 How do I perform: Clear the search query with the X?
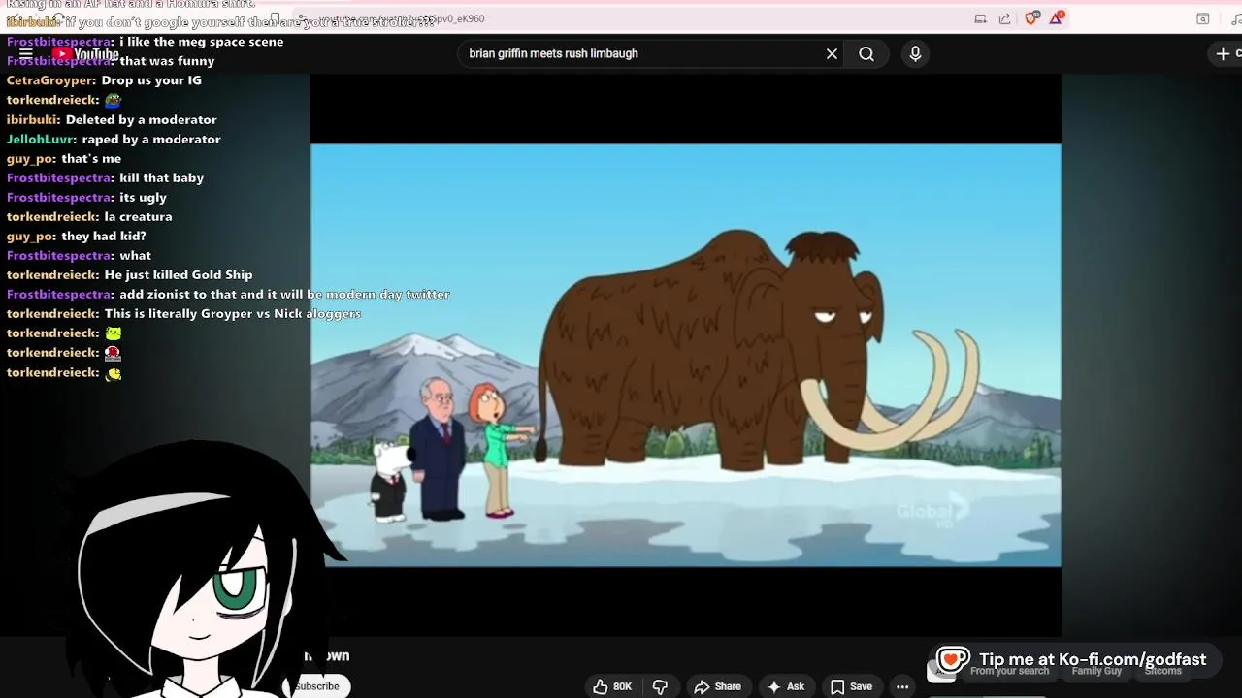(832, 54)
